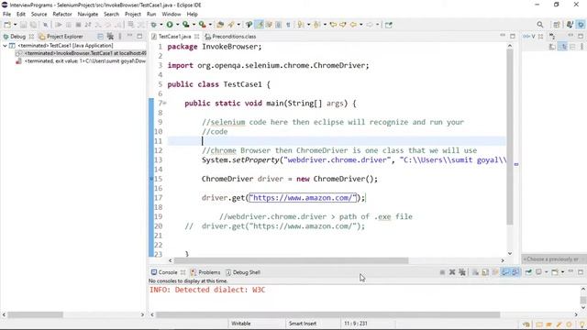Click the Run with Coverage icon

tap(186, 25)
